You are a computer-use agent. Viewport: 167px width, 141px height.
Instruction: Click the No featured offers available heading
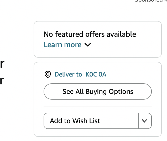[90, 34]
